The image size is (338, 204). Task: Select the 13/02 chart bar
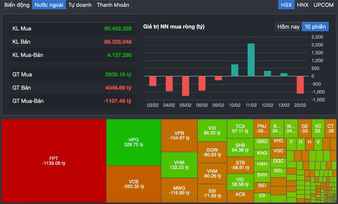click(284, 74)
